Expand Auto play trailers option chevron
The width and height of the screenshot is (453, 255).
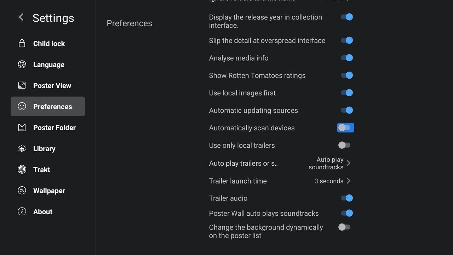349,163
